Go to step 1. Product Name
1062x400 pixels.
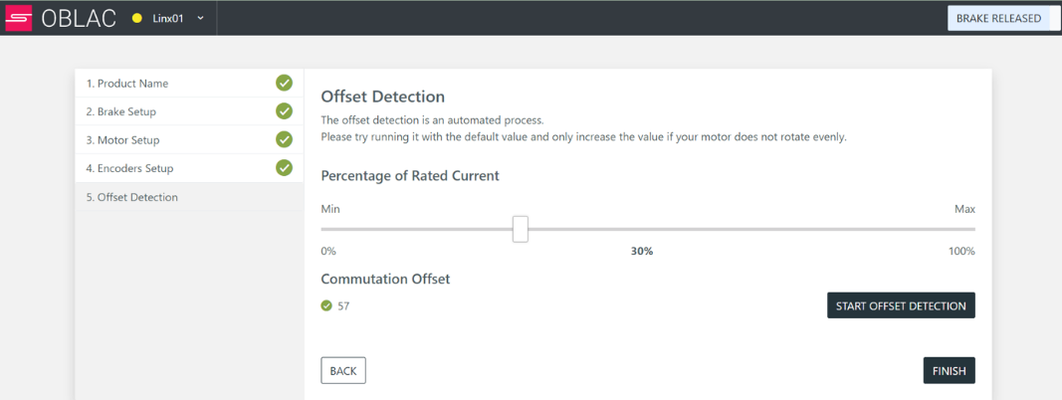pos(189,84)
